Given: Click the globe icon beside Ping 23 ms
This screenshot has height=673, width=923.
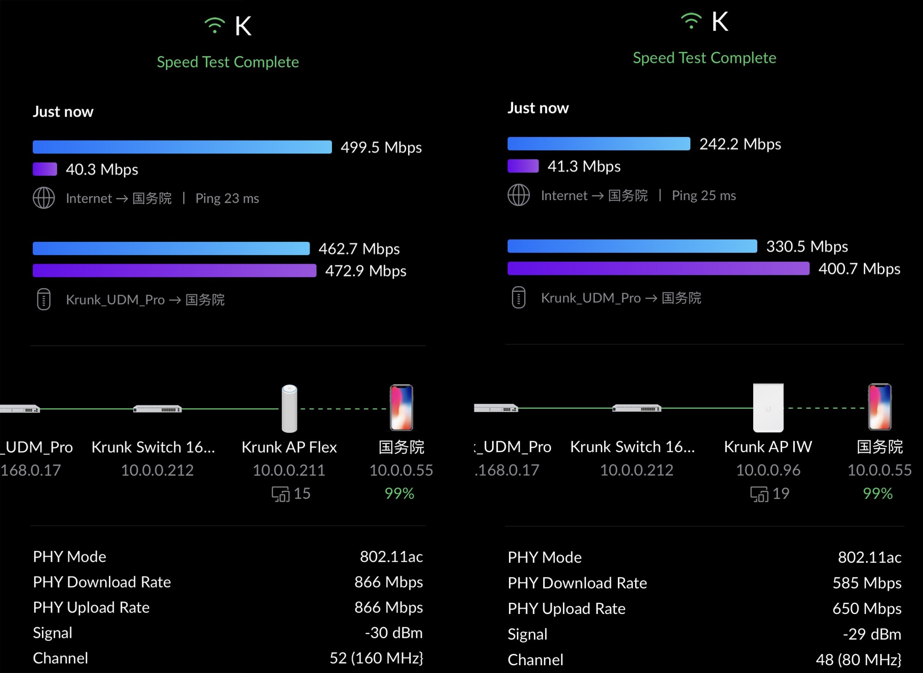Looking at the screenshot, I should tap(44, 198).
